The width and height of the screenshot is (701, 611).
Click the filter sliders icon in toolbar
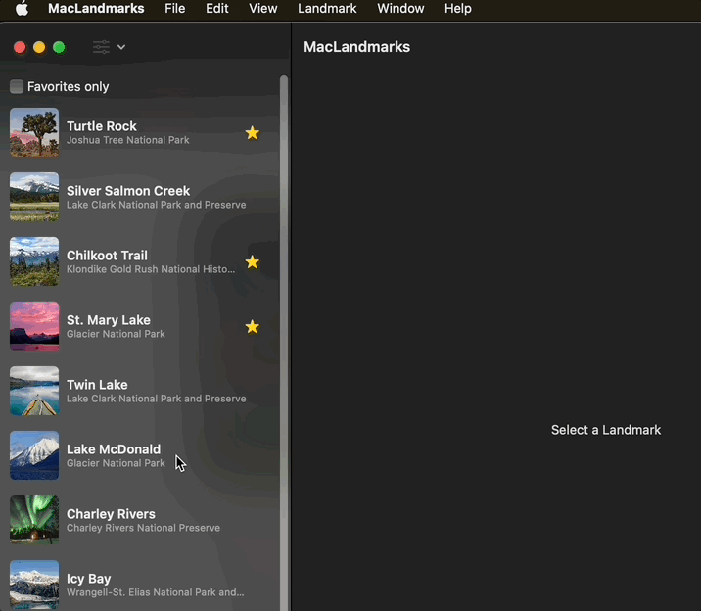click(x=101, y=47)
